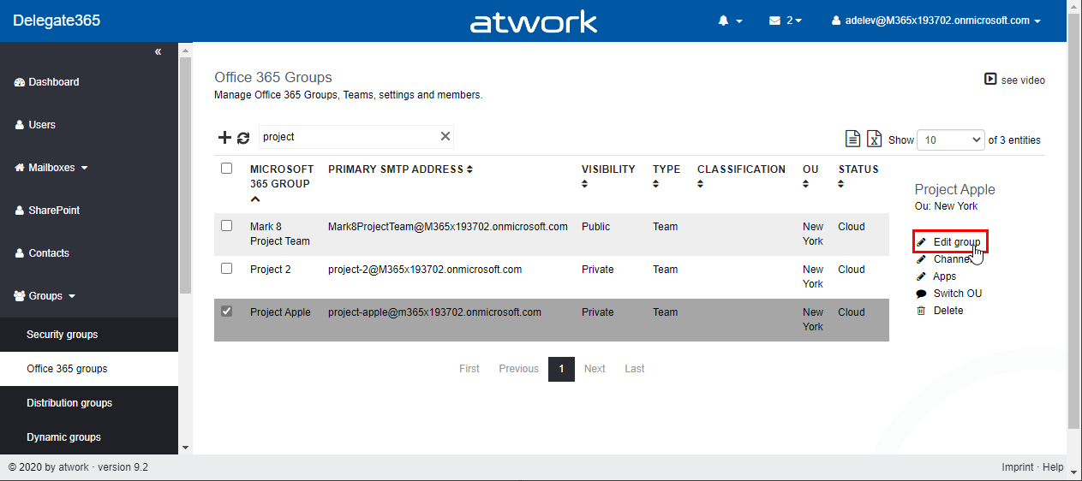Open Security groups in the sidebar

[x=63, y=335]
